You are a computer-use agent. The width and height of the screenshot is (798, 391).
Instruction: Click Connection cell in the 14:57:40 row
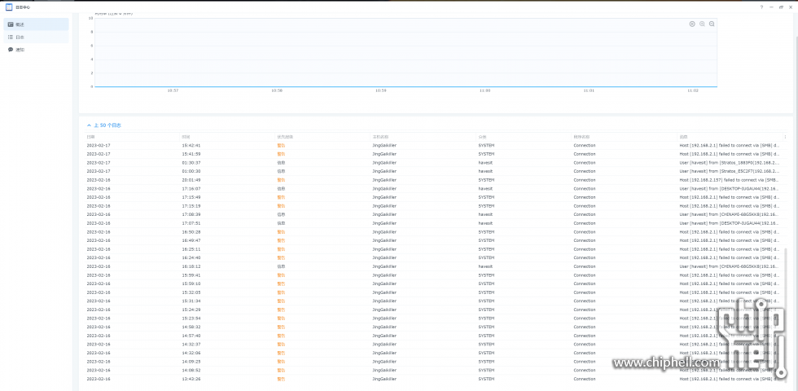pos(585,336)
